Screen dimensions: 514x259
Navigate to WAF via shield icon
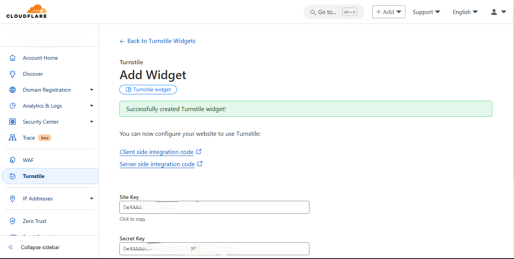pyautogui.click(x=12, y=160)
